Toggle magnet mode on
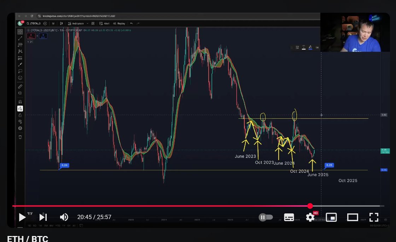The width and height of the screenshot is (396, 242). click(20, 101)
